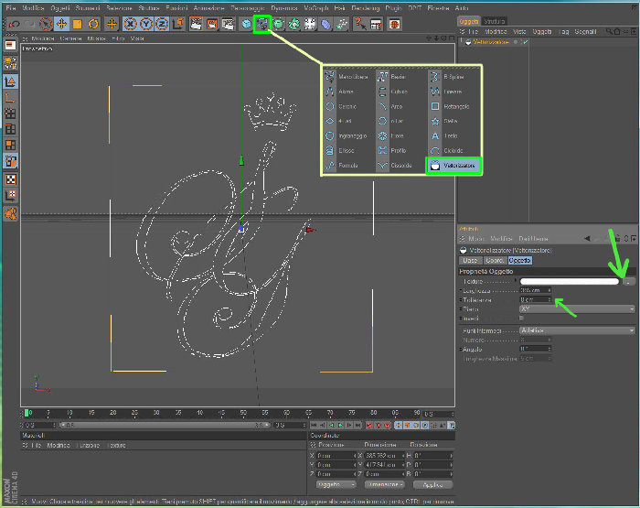This screenshot has width=640, height=508.
Task: Select the Vettorizzatore object in object manager
Action: [x=491, y=42]
